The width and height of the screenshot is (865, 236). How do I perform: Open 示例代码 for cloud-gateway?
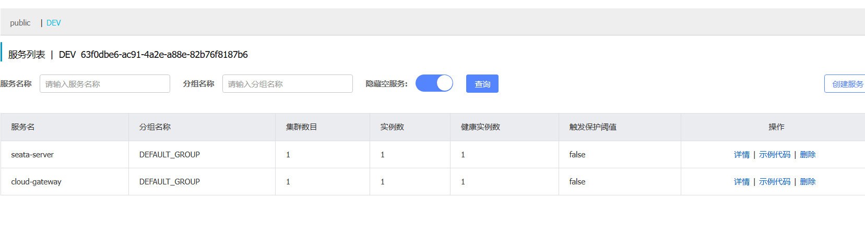click(775, 182)
